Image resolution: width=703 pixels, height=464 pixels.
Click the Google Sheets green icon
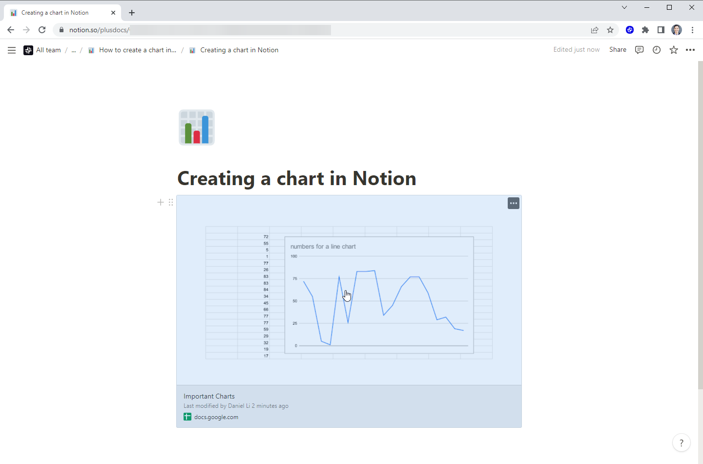pos(187,417)
